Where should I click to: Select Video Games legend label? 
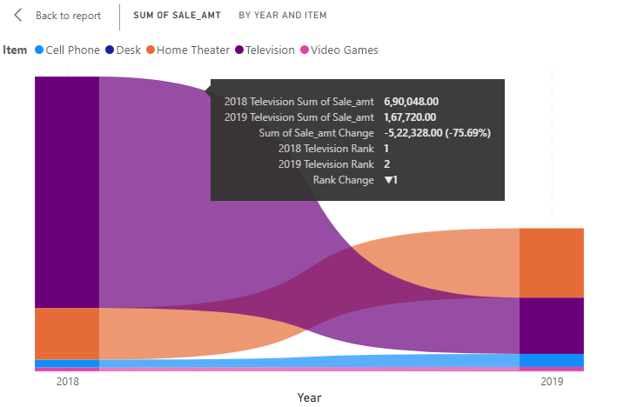(345, 50)
